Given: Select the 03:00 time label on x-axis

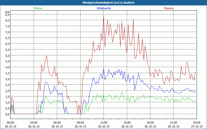Looking at the screenshot, I should click(x=34, y=123).
